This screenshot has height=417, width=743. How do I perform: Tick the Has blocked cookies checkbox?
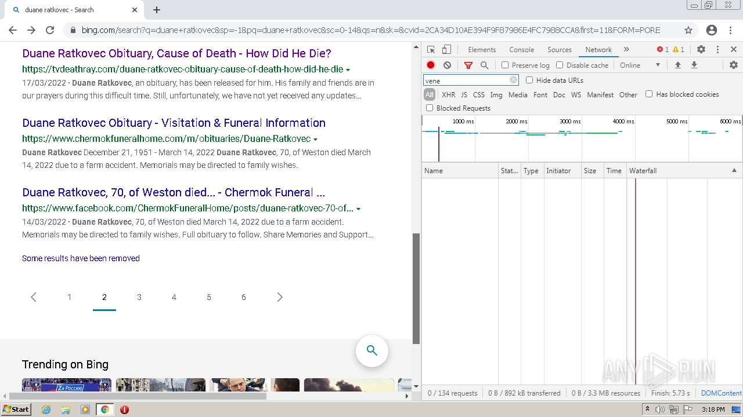pos(649,94)
